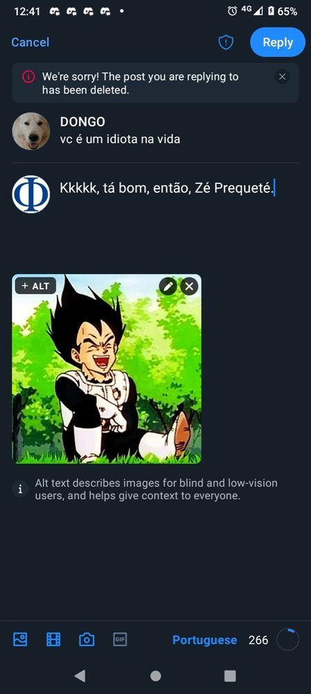Edit attached image with pencil icon

[168, 287]
